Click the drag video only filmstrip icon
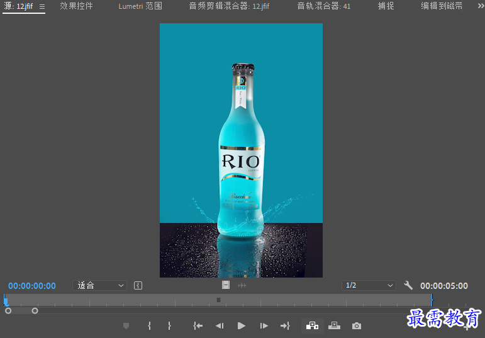 226,285
